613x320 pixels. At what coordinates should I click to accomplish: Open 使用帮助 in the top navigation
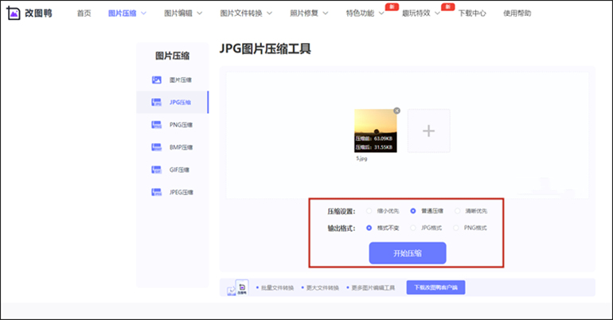(x=517, y=14)
